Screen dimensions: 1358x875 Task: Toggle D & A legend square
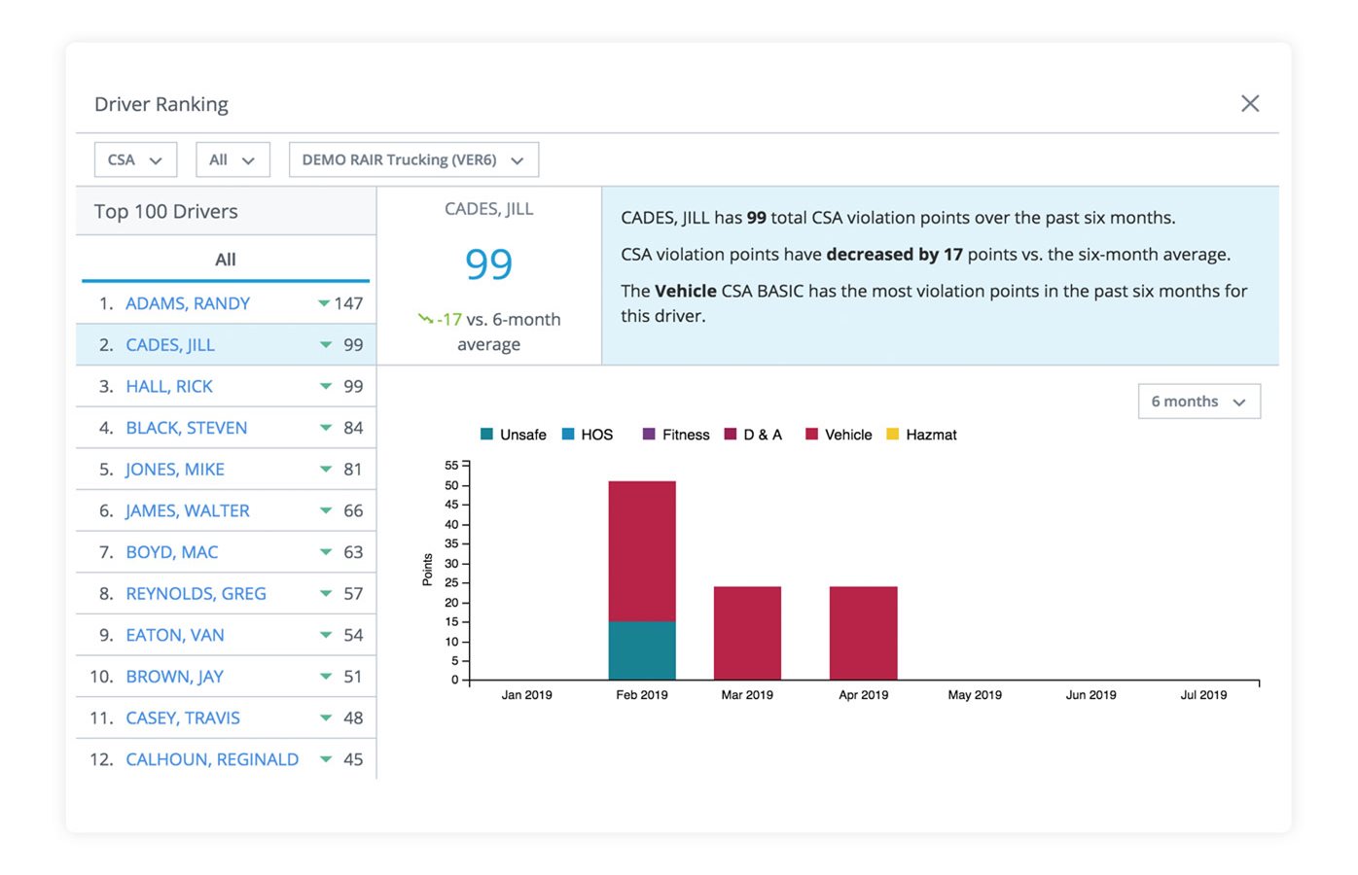coord(731,435)
